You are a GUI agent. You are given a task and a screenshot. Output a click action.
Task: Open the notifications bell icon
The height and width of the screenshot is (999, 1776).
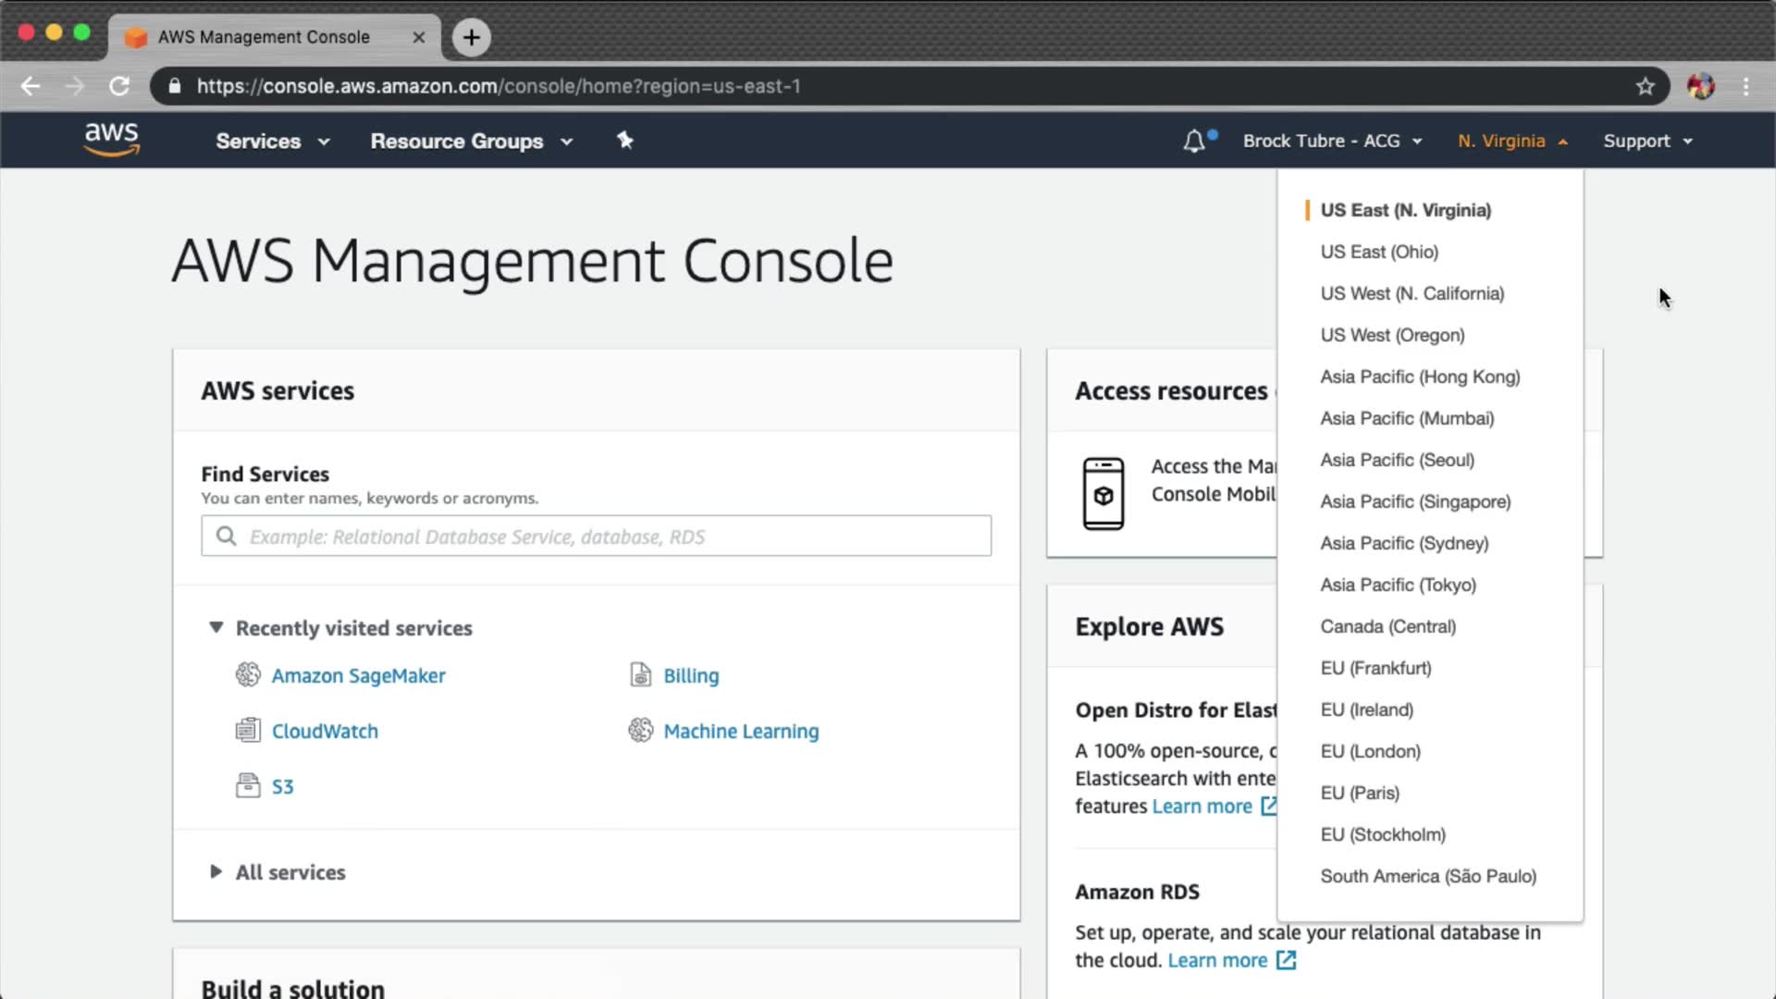coord(1194,142)
